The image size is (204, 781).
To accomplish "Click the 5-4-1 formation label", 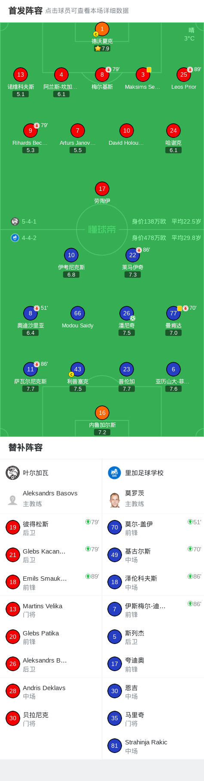I will pyautogui.click(x=29, y=221).
